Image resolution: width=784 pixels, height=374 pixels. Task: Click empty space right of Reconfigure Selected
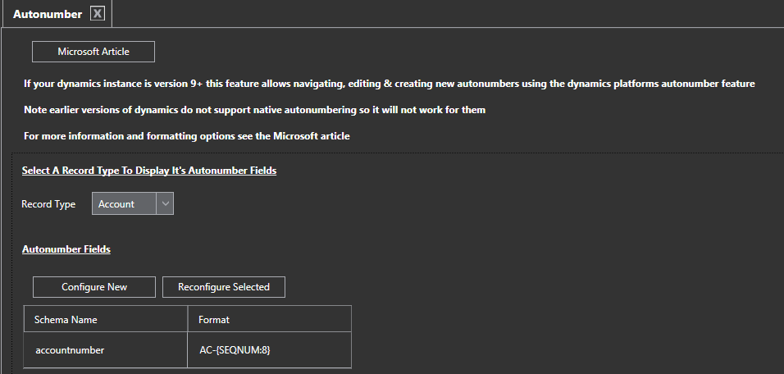point(492,287)
